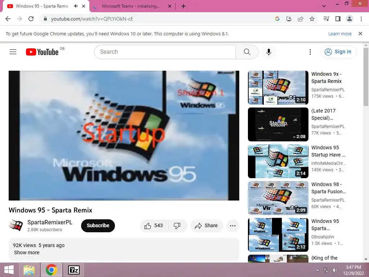Image resolution: width=369 pixels, height=277 pixels.
Task: Dislike the video with thumbs down
Action: click(177, 226)
